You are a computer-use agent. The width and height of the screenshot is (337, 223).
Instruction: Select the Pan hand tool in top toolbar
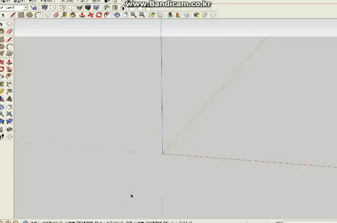click(x=126, y=15)
